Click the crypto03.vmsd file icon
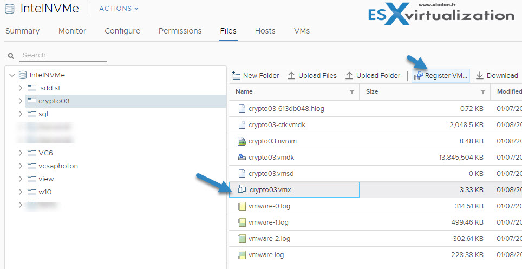 point(242,173)
